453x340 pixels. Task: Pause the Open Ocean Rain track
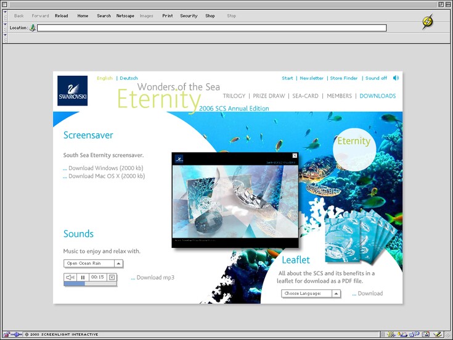point(83,277)
